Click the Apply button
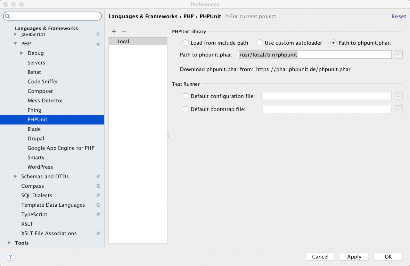 (354, 257)
